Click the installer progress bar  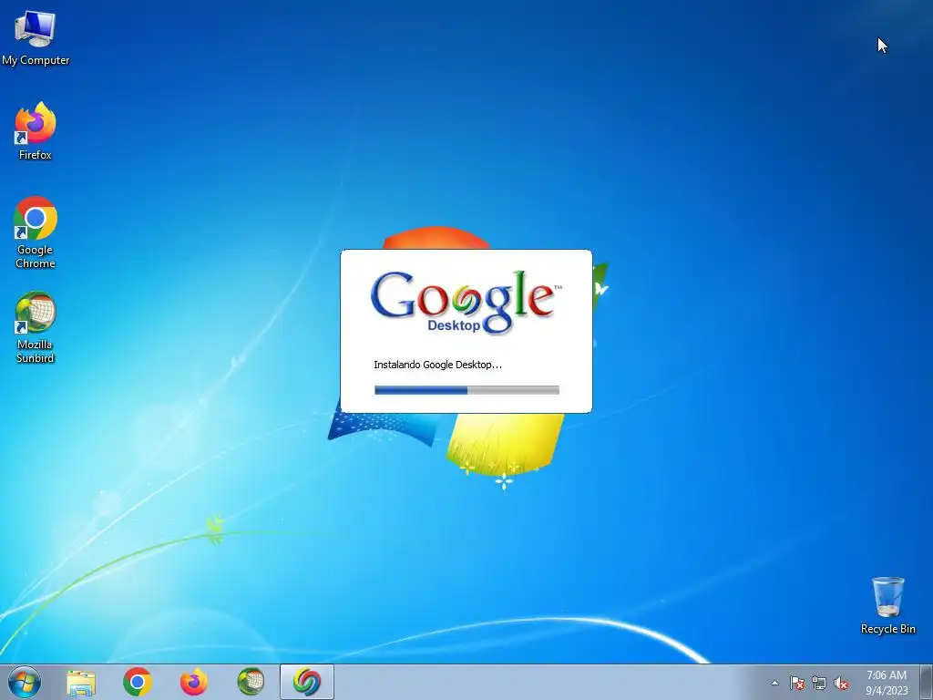tap(466, 390)
